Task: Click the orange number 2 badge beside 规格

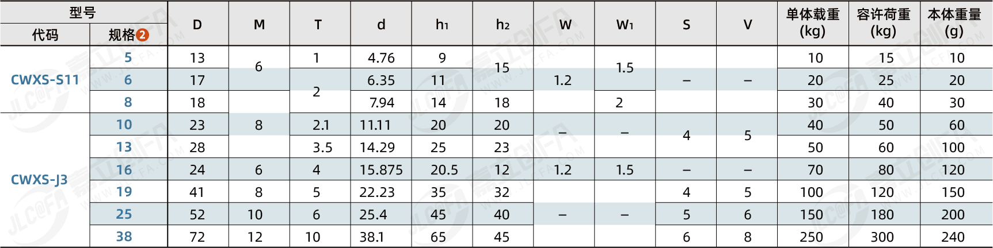Action: tap(143, 35)
